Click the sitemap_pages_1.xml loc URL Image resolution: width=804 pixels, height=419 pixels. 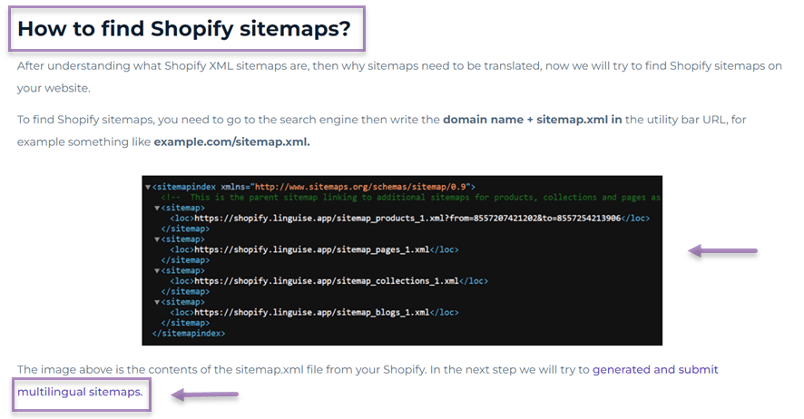coord(312,249)
